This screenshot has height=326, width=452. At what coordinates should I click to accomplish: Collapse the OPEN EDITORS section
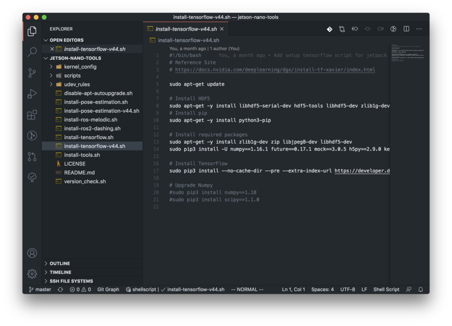(66, 40)
